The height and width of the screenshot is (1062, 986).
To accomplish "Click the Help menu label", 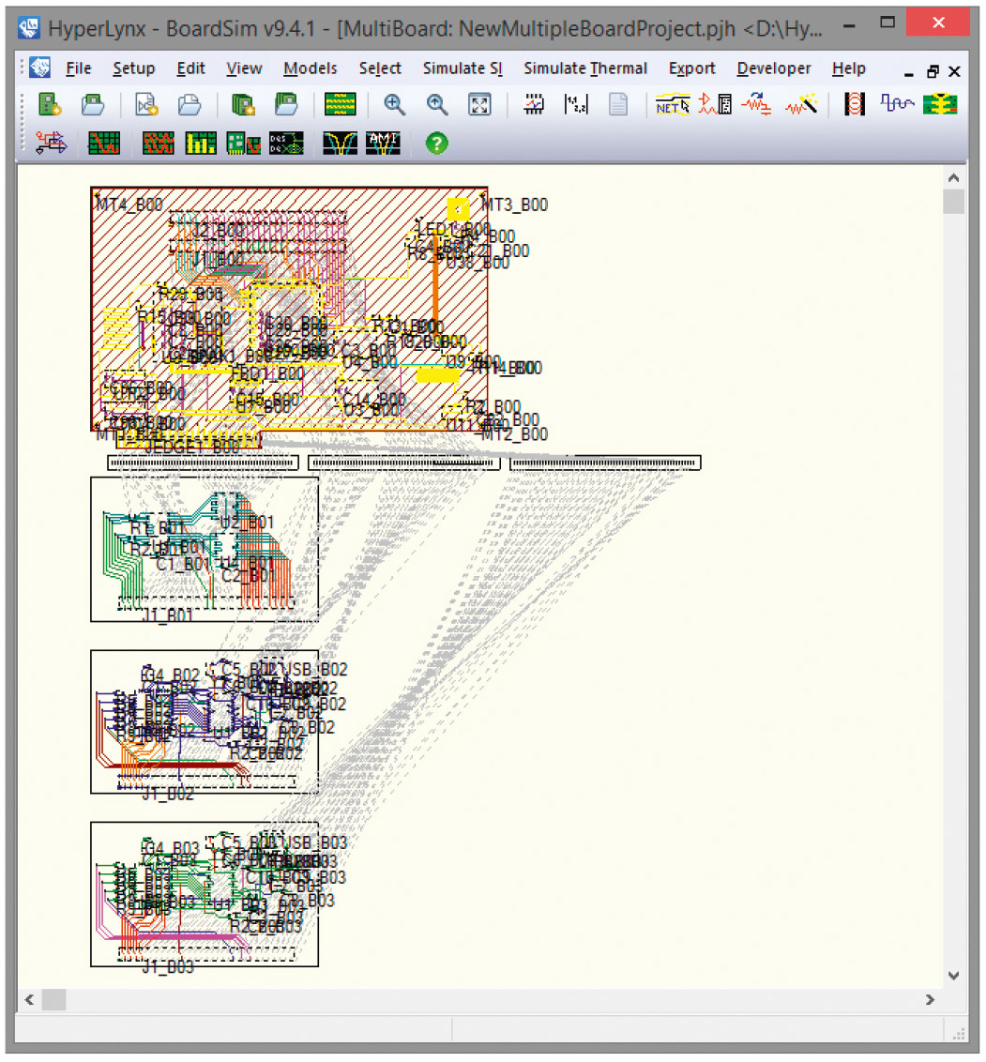I will [x=848, y=68].
